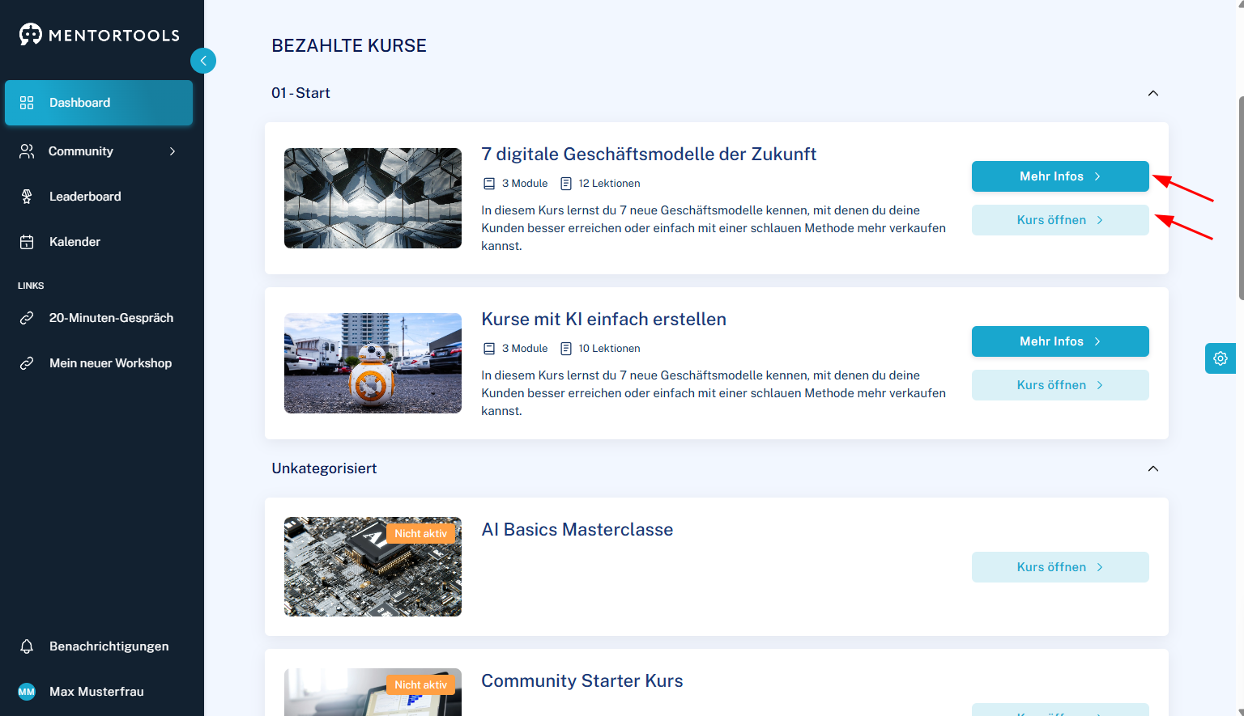The image size is (1244, 716).
Task: Click the Nicht aktiv badge on Community Starter Kurs
Action: pyautogui.click(x=420, y=684)
